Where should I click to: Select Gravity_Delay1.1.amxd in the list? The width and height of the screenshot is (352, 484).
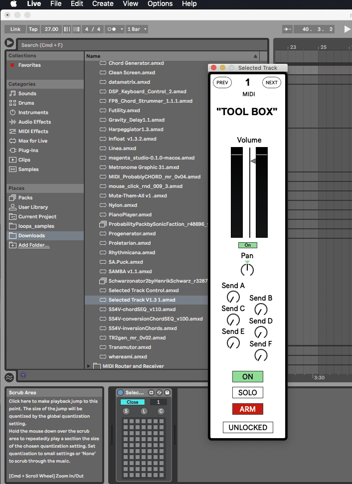click(x=137, y=120)
